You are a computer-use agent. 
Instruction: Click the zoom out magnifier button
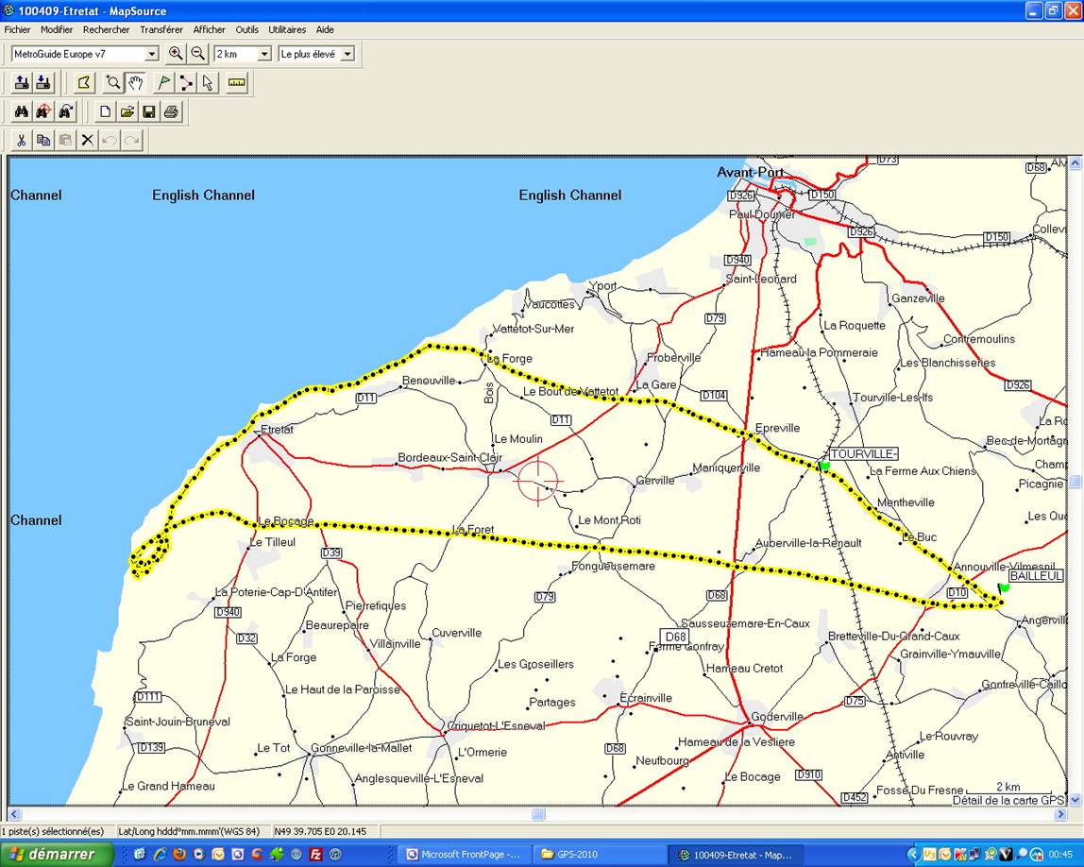[x=197, y=54]
